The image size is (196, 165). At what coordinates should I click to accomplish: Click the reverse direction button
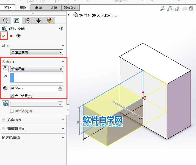(x=5, y=69)
